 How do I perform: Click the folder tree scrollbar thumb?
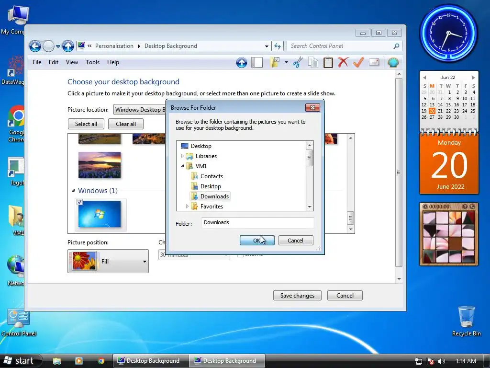pyautogui.click(x=310, y=158)
